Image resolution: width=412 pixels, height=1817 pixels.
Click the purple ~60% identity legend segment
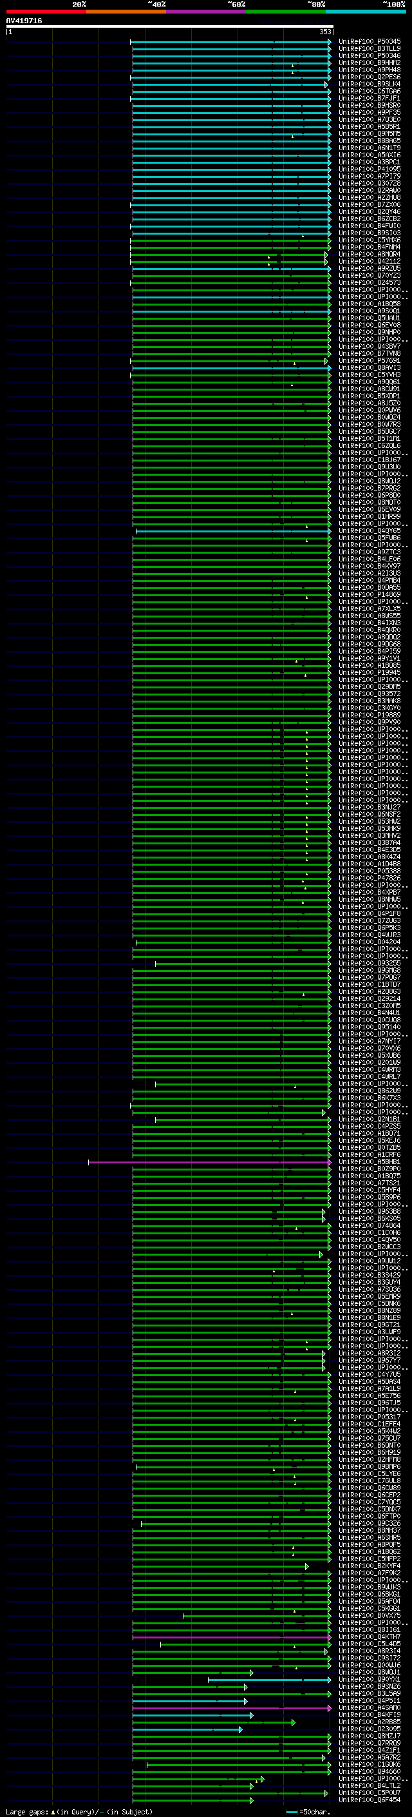(x=205, y=12)
